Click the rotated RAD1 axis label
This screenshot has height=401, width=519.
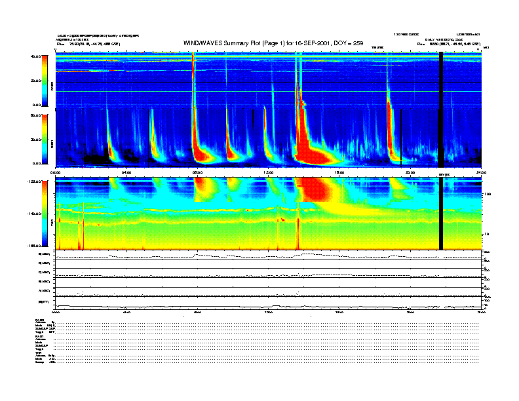click(x=52, y=143)
